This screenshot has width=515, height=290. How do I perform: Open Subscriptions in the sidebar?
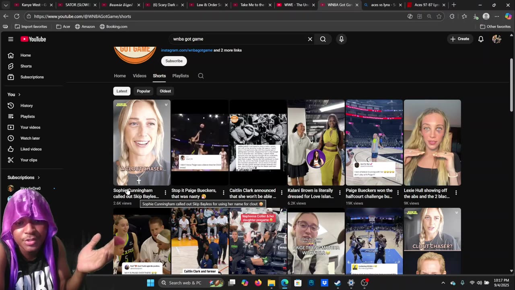pyautogui.click(x=32, y=77)
